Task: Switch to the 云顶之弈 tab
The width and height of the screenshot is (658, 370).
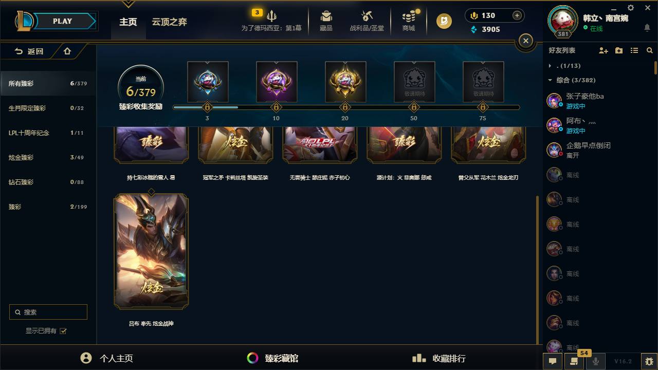Action: click(x=169, y=22)
